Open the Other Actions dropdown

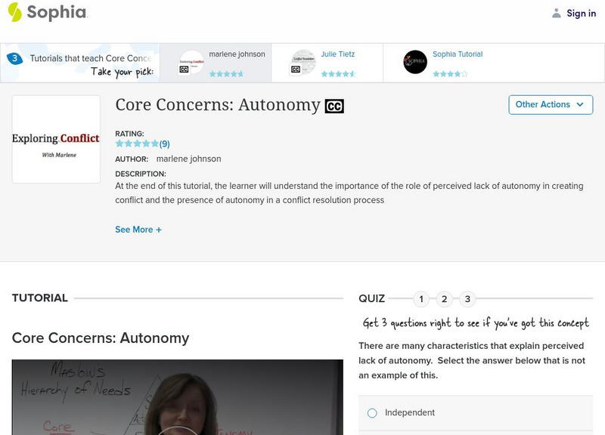pos(550,105)
